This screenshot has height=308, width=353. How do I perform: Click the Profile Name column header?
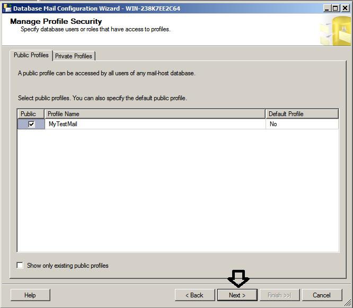(x=155, y=114)
